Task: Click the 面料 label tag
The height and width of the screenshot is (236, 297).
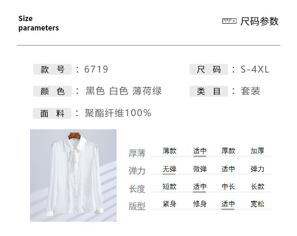Action: [x=52, y=113]
